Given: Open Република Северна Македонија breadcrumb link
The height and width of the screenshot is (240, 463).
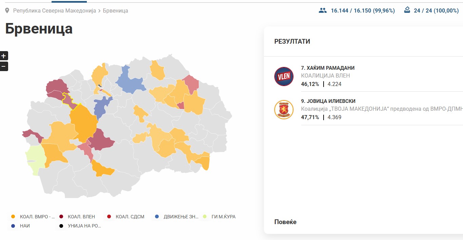Looking at the screenshot, I should click(54, 11).
